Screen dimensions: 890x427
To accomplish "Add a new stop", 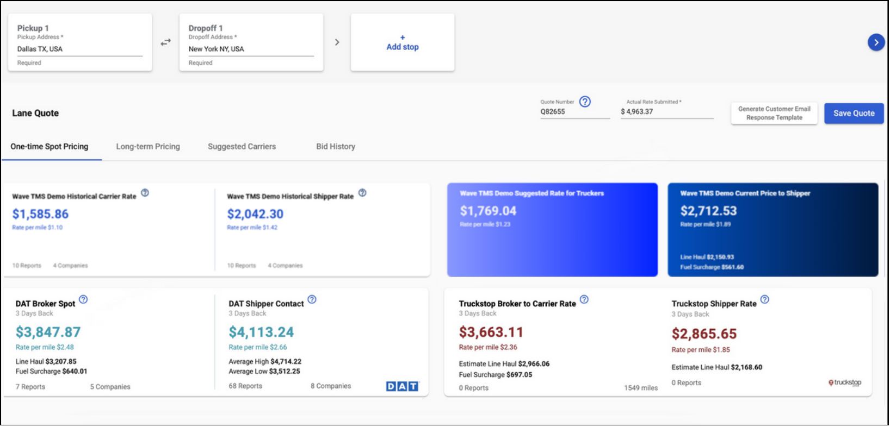I will 403,43.
